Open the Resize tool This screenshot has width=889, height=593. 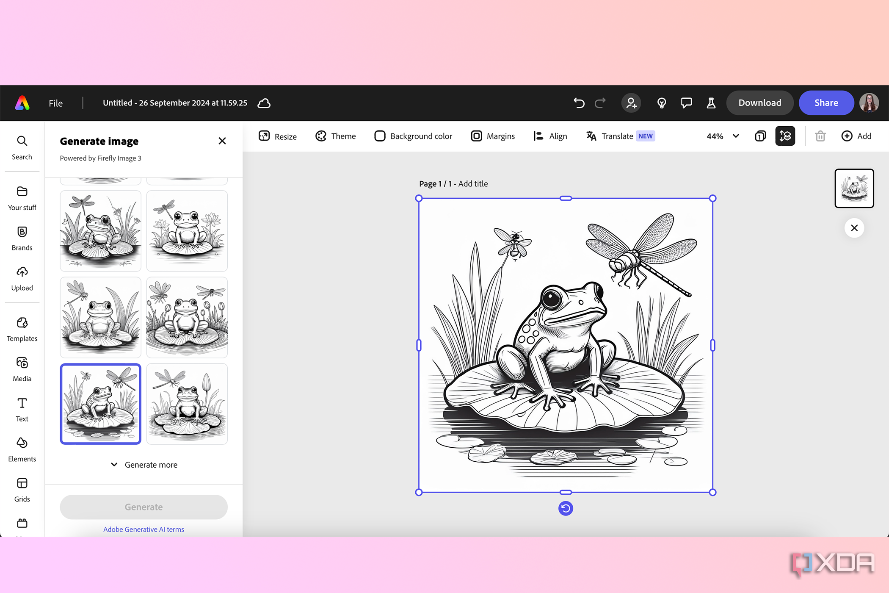point(278,136)
